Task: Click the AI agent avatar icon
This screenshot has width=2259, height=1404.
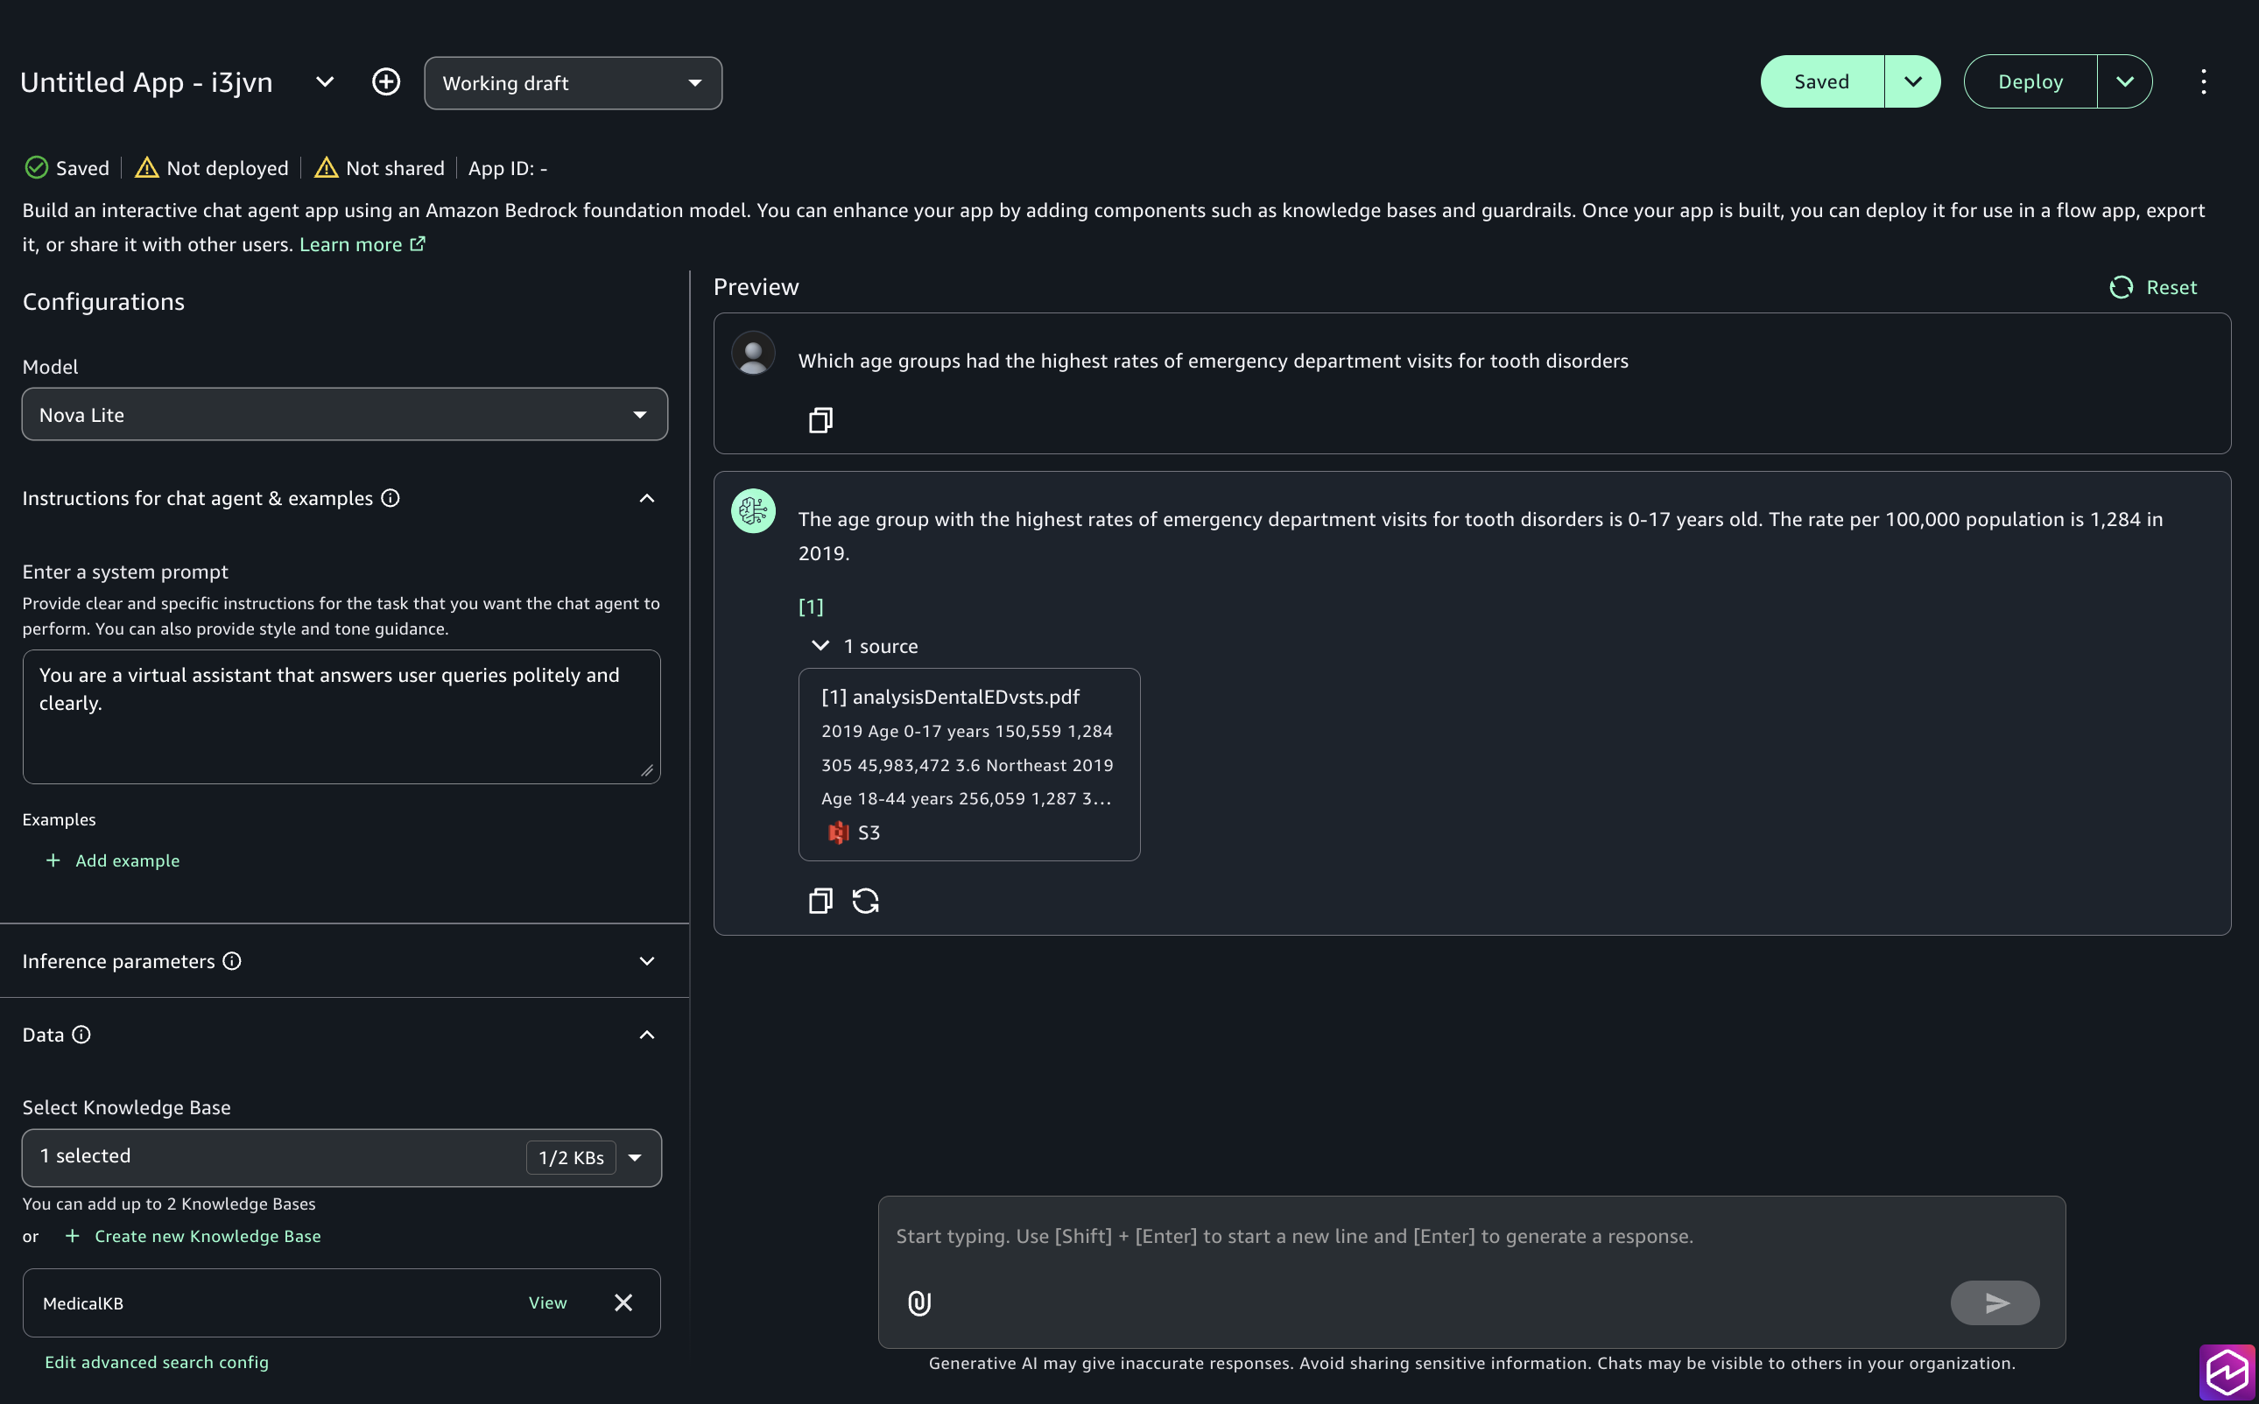Action: [753, 510]
